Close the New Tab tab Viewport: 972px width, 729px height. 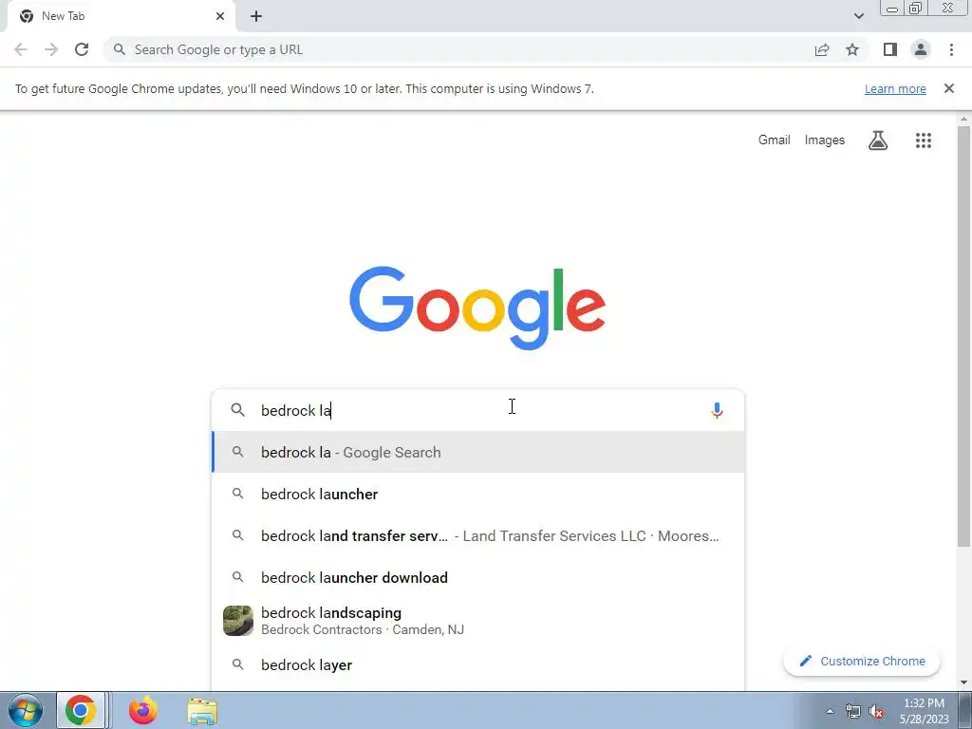220,16
